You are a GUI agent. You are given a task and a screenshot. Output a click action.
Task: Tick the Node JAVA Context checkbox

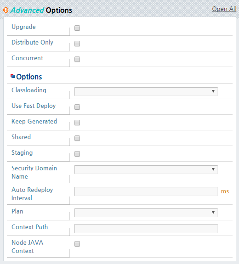coord(77,244)
